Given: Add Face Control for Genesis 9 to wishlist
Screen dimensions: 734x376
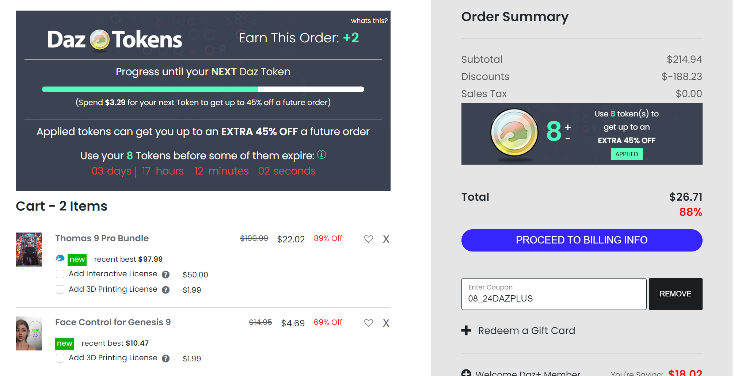Looking at the screenshot, I should tap(369, 323).
